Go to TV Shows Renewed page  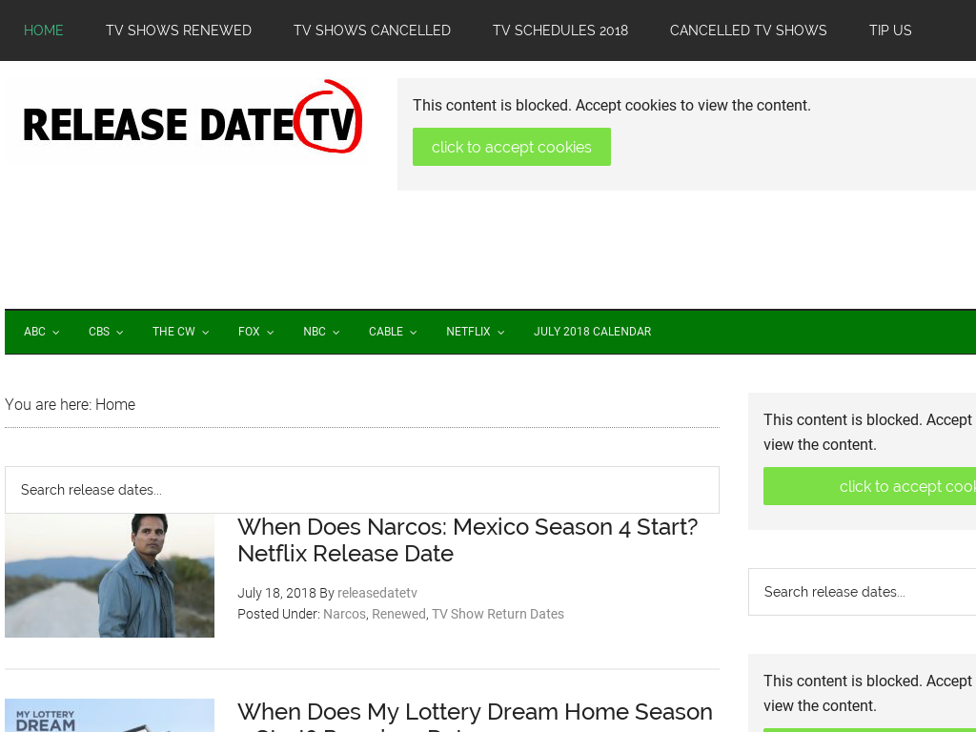178,30
